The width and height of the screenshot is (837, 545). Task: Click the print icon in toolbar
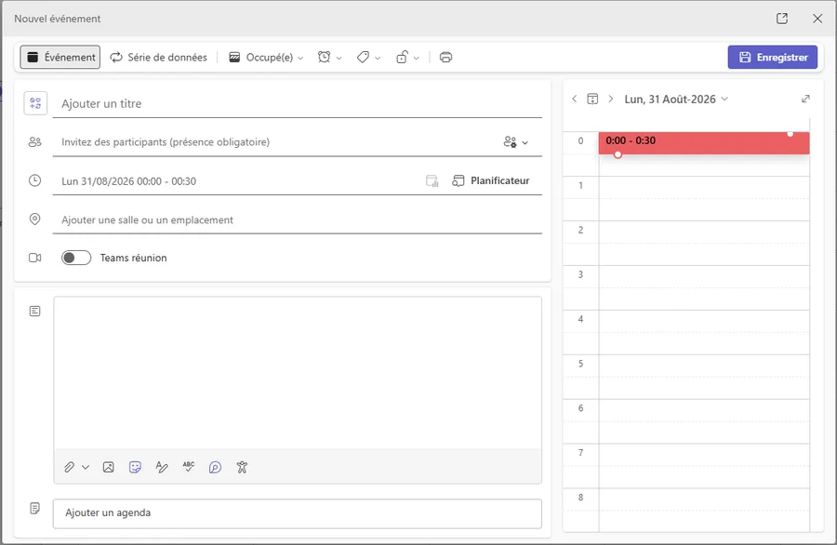click(445, 57)
